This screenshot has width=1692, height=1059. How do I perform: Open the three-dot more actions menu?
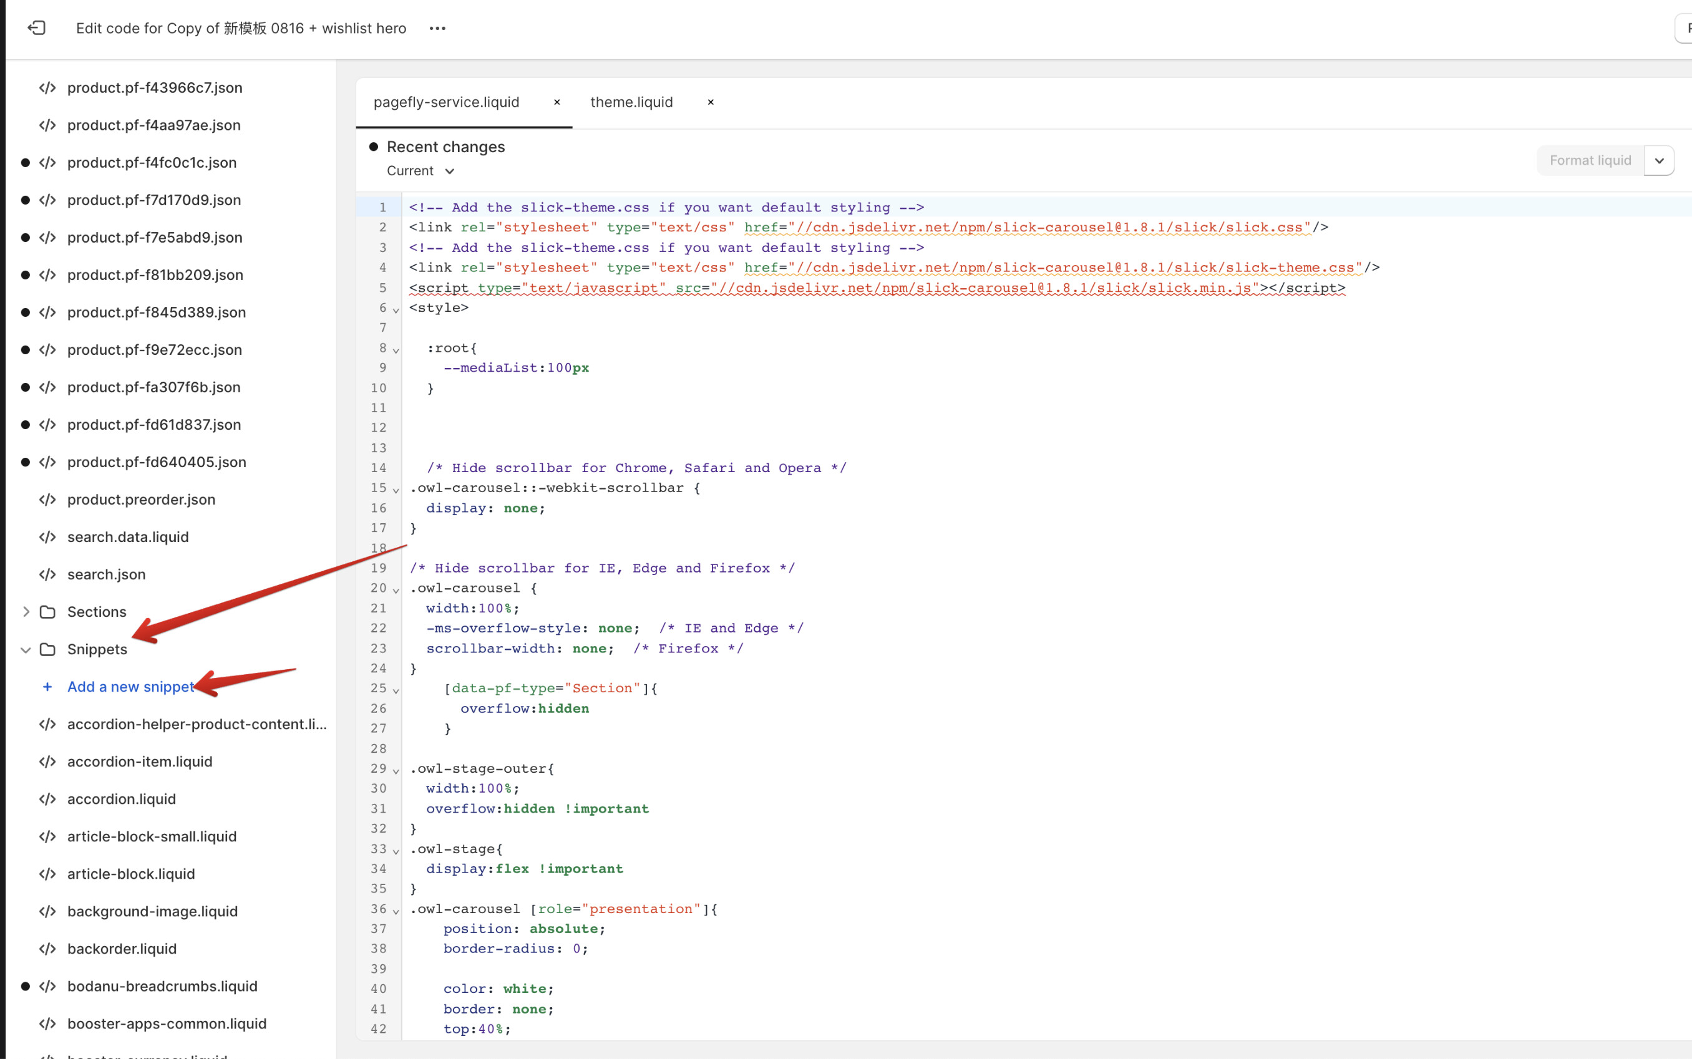coord(437,28)
